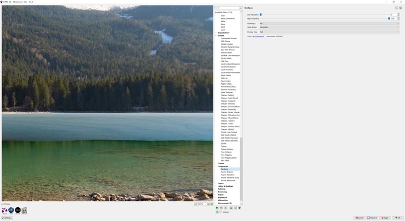Select the Tone Mapping [Fast] filter
The image size is (405, 221).
tap(229, 157)
